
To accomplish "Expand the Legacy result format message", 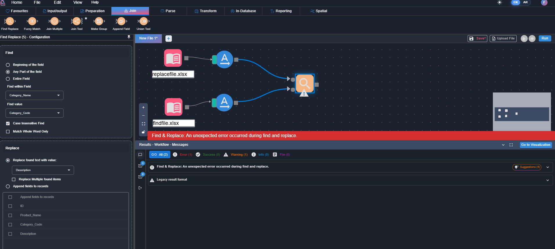I will [x=547, y=180].
